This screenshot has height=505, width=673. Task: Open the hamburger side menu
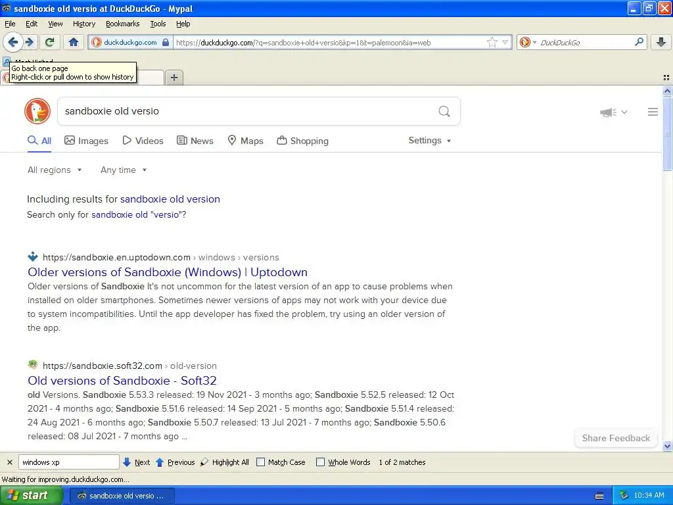(x=653, y=112)
